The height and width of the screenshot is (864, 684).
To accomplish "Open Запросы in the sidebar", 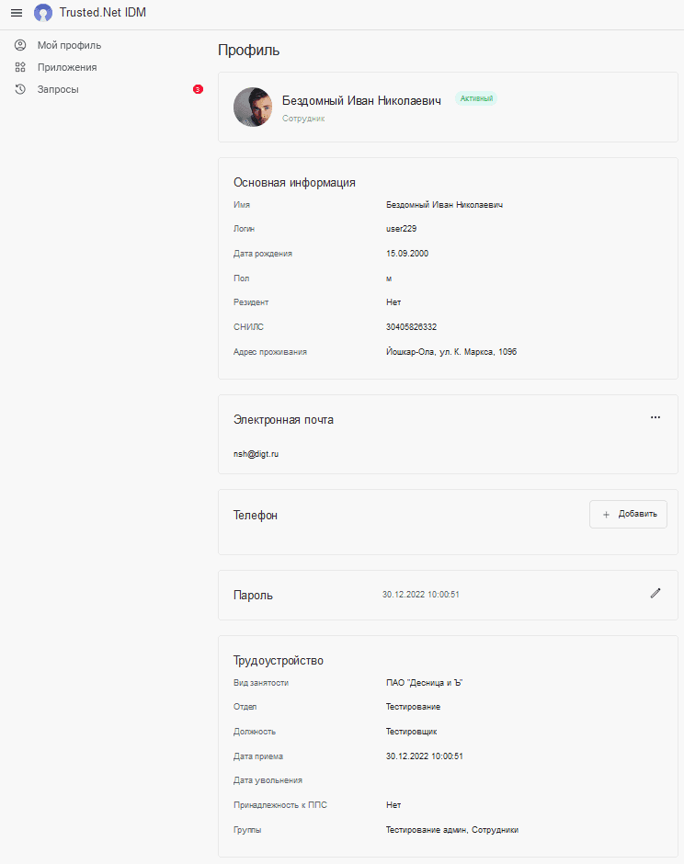I will click(x=58, y=89).
